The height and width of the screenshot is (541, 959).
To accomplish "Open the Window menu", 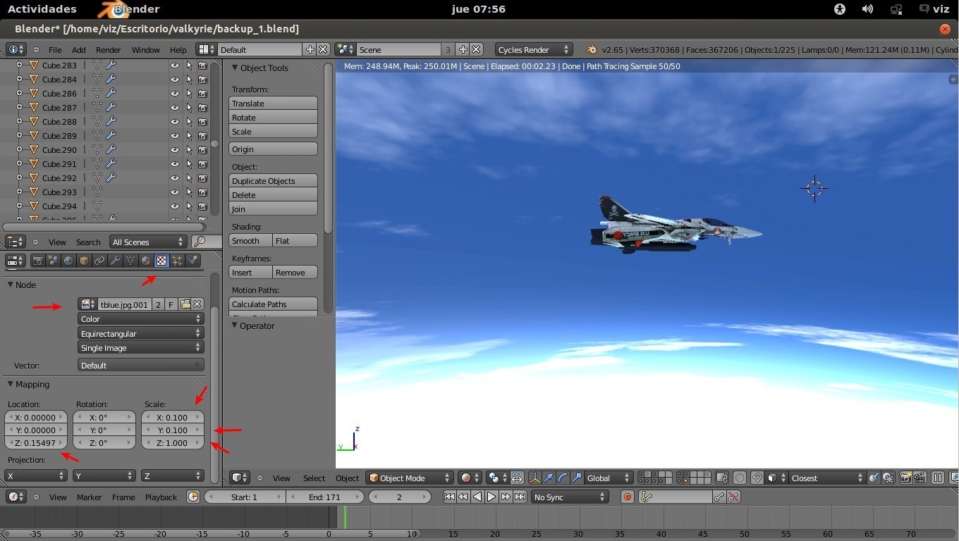I will (146, 50).
